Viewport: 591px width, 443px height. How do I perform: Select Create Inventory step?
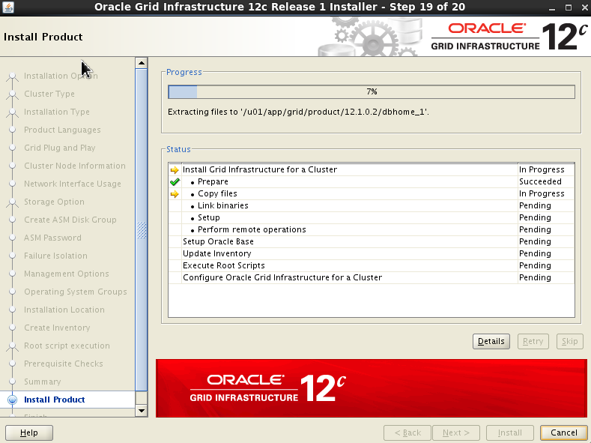57,328
